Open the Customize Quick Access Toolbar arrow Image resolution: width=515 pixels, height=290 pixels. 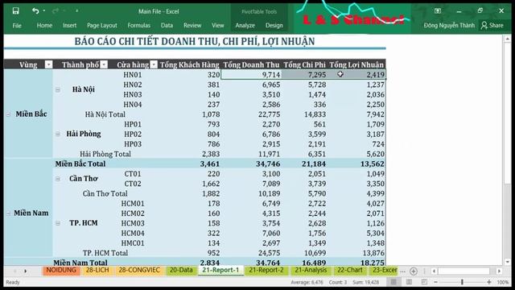pyautogui.click(x=77, y=11)
